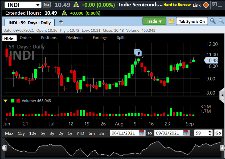Open the calendar for the start date
This screenshot has height=159, width=225.
pos(141,133)
